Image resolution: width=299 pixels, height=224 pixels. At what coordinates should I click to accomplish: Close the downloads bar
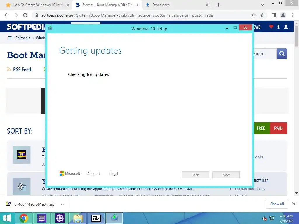click(294, 204)
